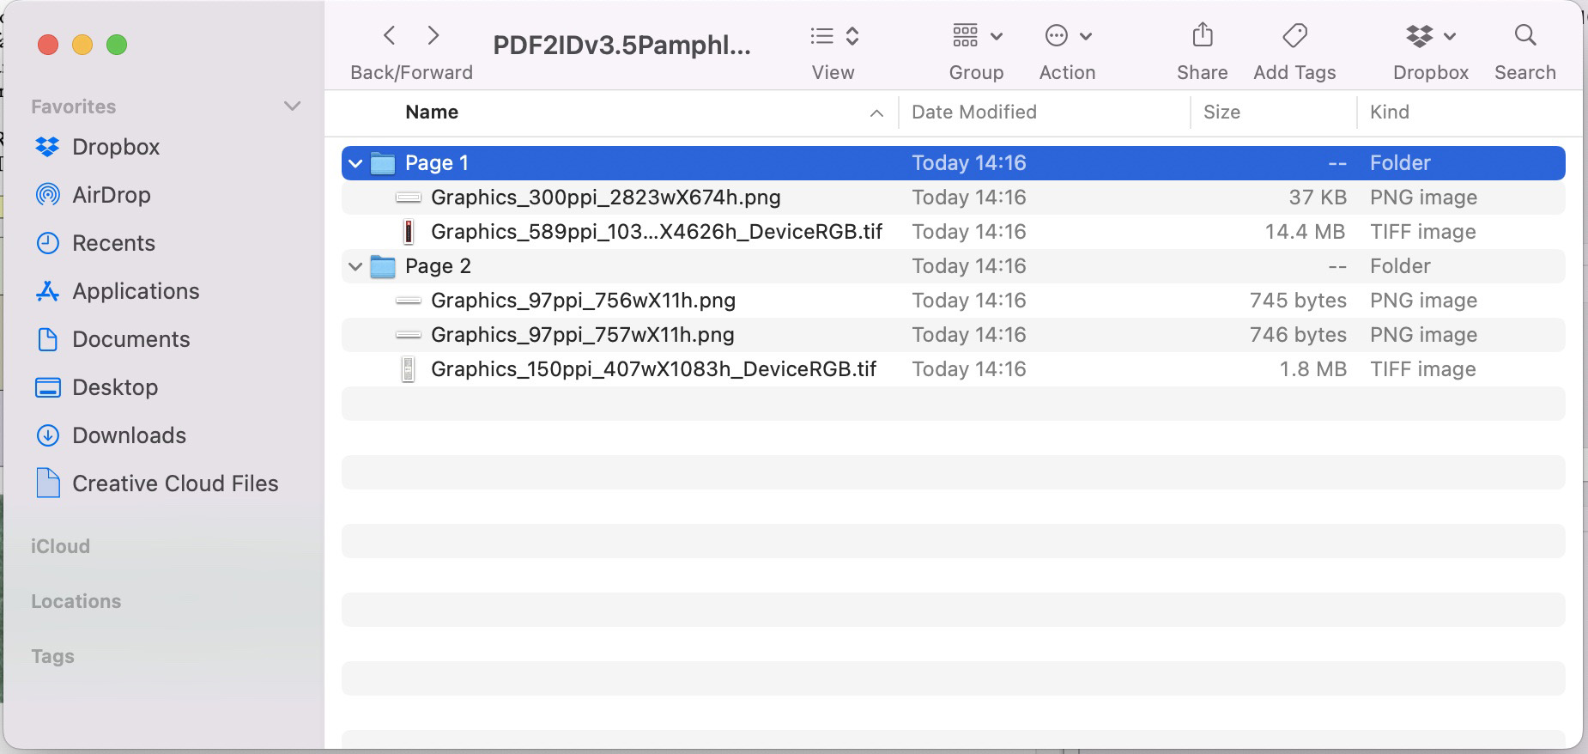The image size is (1588, 754).
Task: Click the window title PDF2IDv3.5Pamphl...
Action: pos(621,45)
